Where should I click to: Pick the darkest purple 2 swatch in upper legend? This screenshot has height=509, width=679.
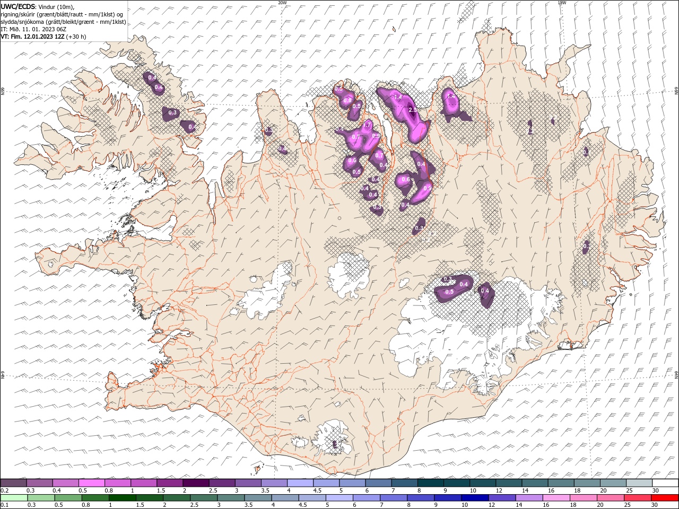[196, 483]
